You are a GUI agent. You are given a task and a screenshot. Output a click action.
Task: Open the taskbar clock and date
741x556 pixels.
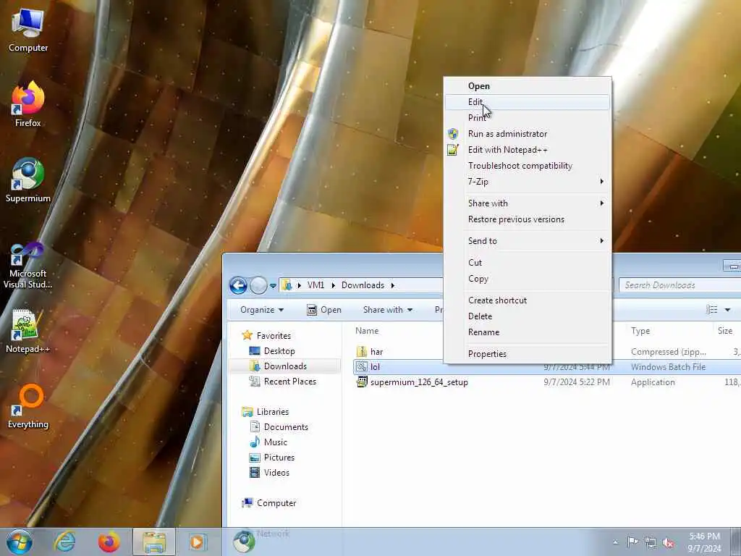pyautogui.click(x=704, y=542)
